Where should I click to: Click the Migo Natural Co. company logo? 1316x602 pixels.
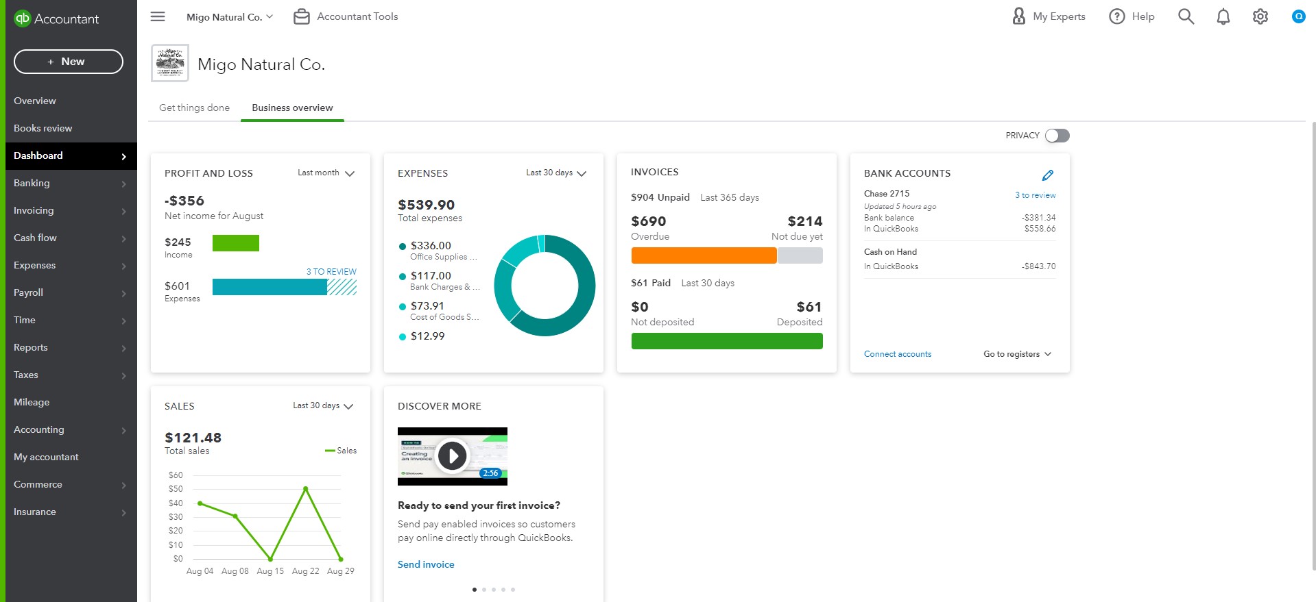coord(169,63)
